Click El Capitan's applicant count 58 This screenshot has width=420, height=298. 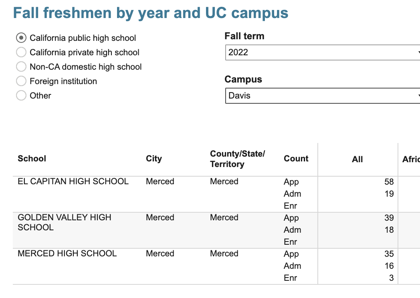(x=389, y=182)
